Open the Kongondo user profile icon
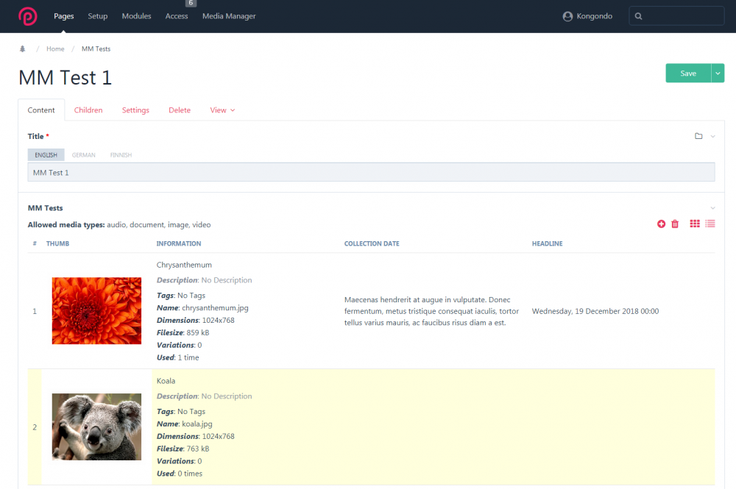 [x=567, y=15]
